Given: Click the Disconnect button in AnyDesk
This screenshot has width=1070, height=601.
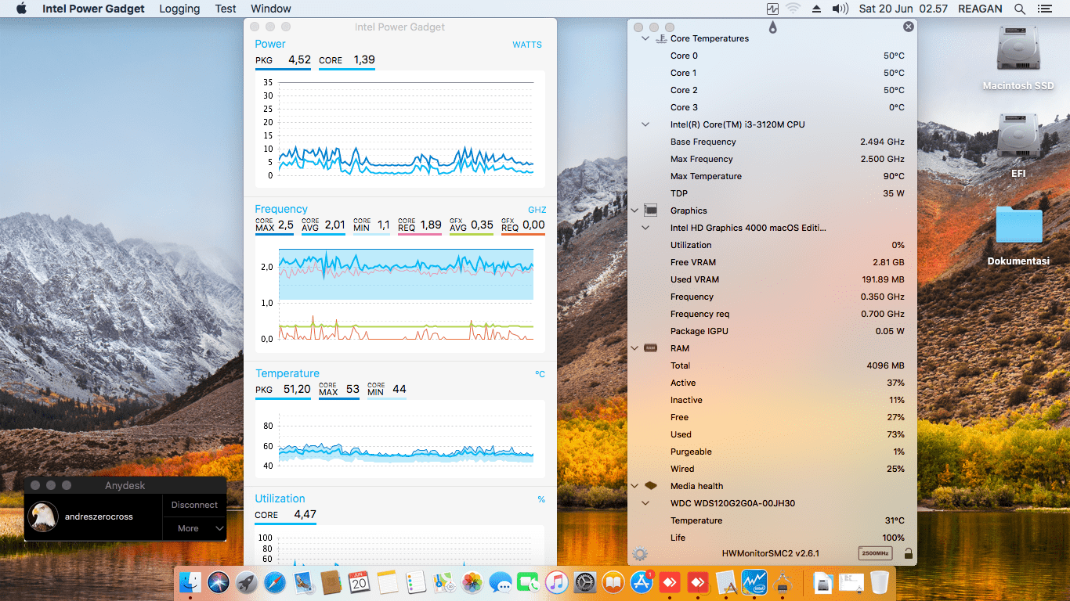Looking at the screenshot, I should point(194,505).
